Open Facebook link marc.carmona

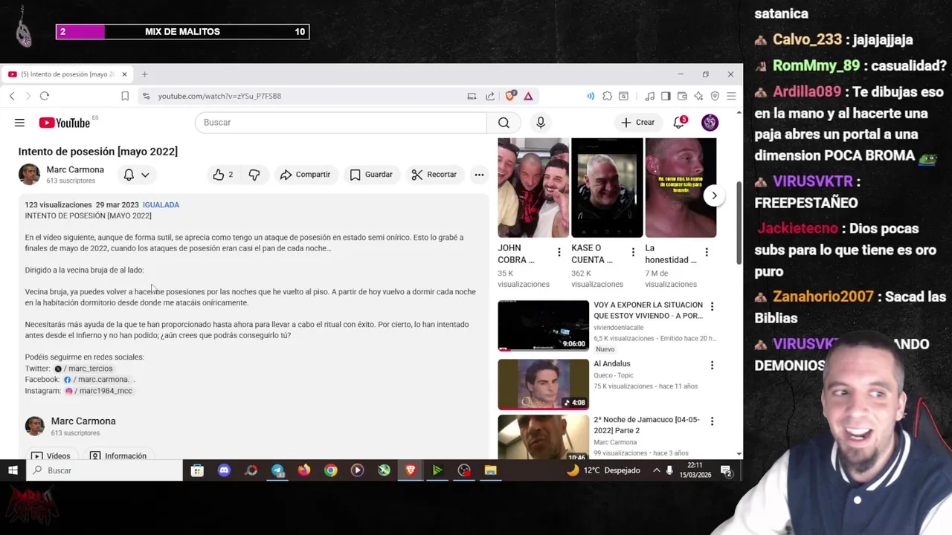96,380
